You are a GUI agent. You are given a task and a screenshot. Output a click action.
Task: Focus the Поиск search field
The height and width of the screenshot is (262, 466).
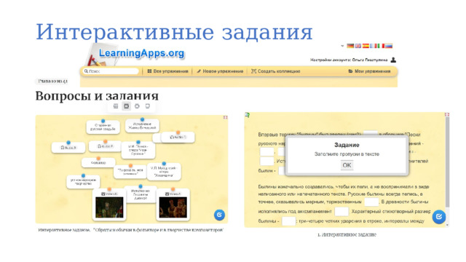[111, 71]
